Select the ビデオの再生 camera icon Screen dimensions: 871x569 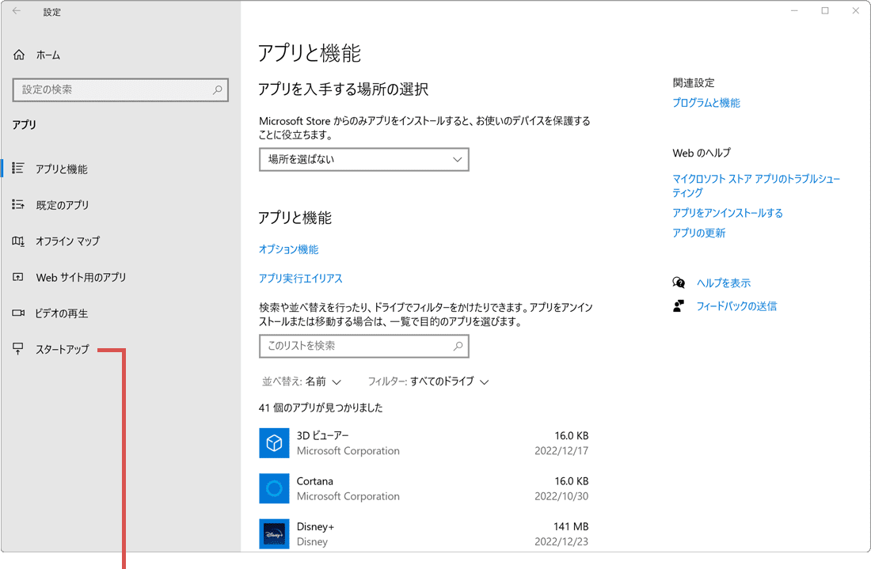pos(18,313)
